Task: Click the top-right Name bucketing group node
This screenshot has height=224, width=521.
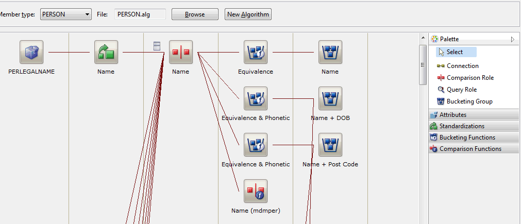Action: point(330,52)
